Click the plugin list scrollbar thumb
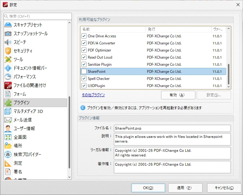 pos(228,74)
